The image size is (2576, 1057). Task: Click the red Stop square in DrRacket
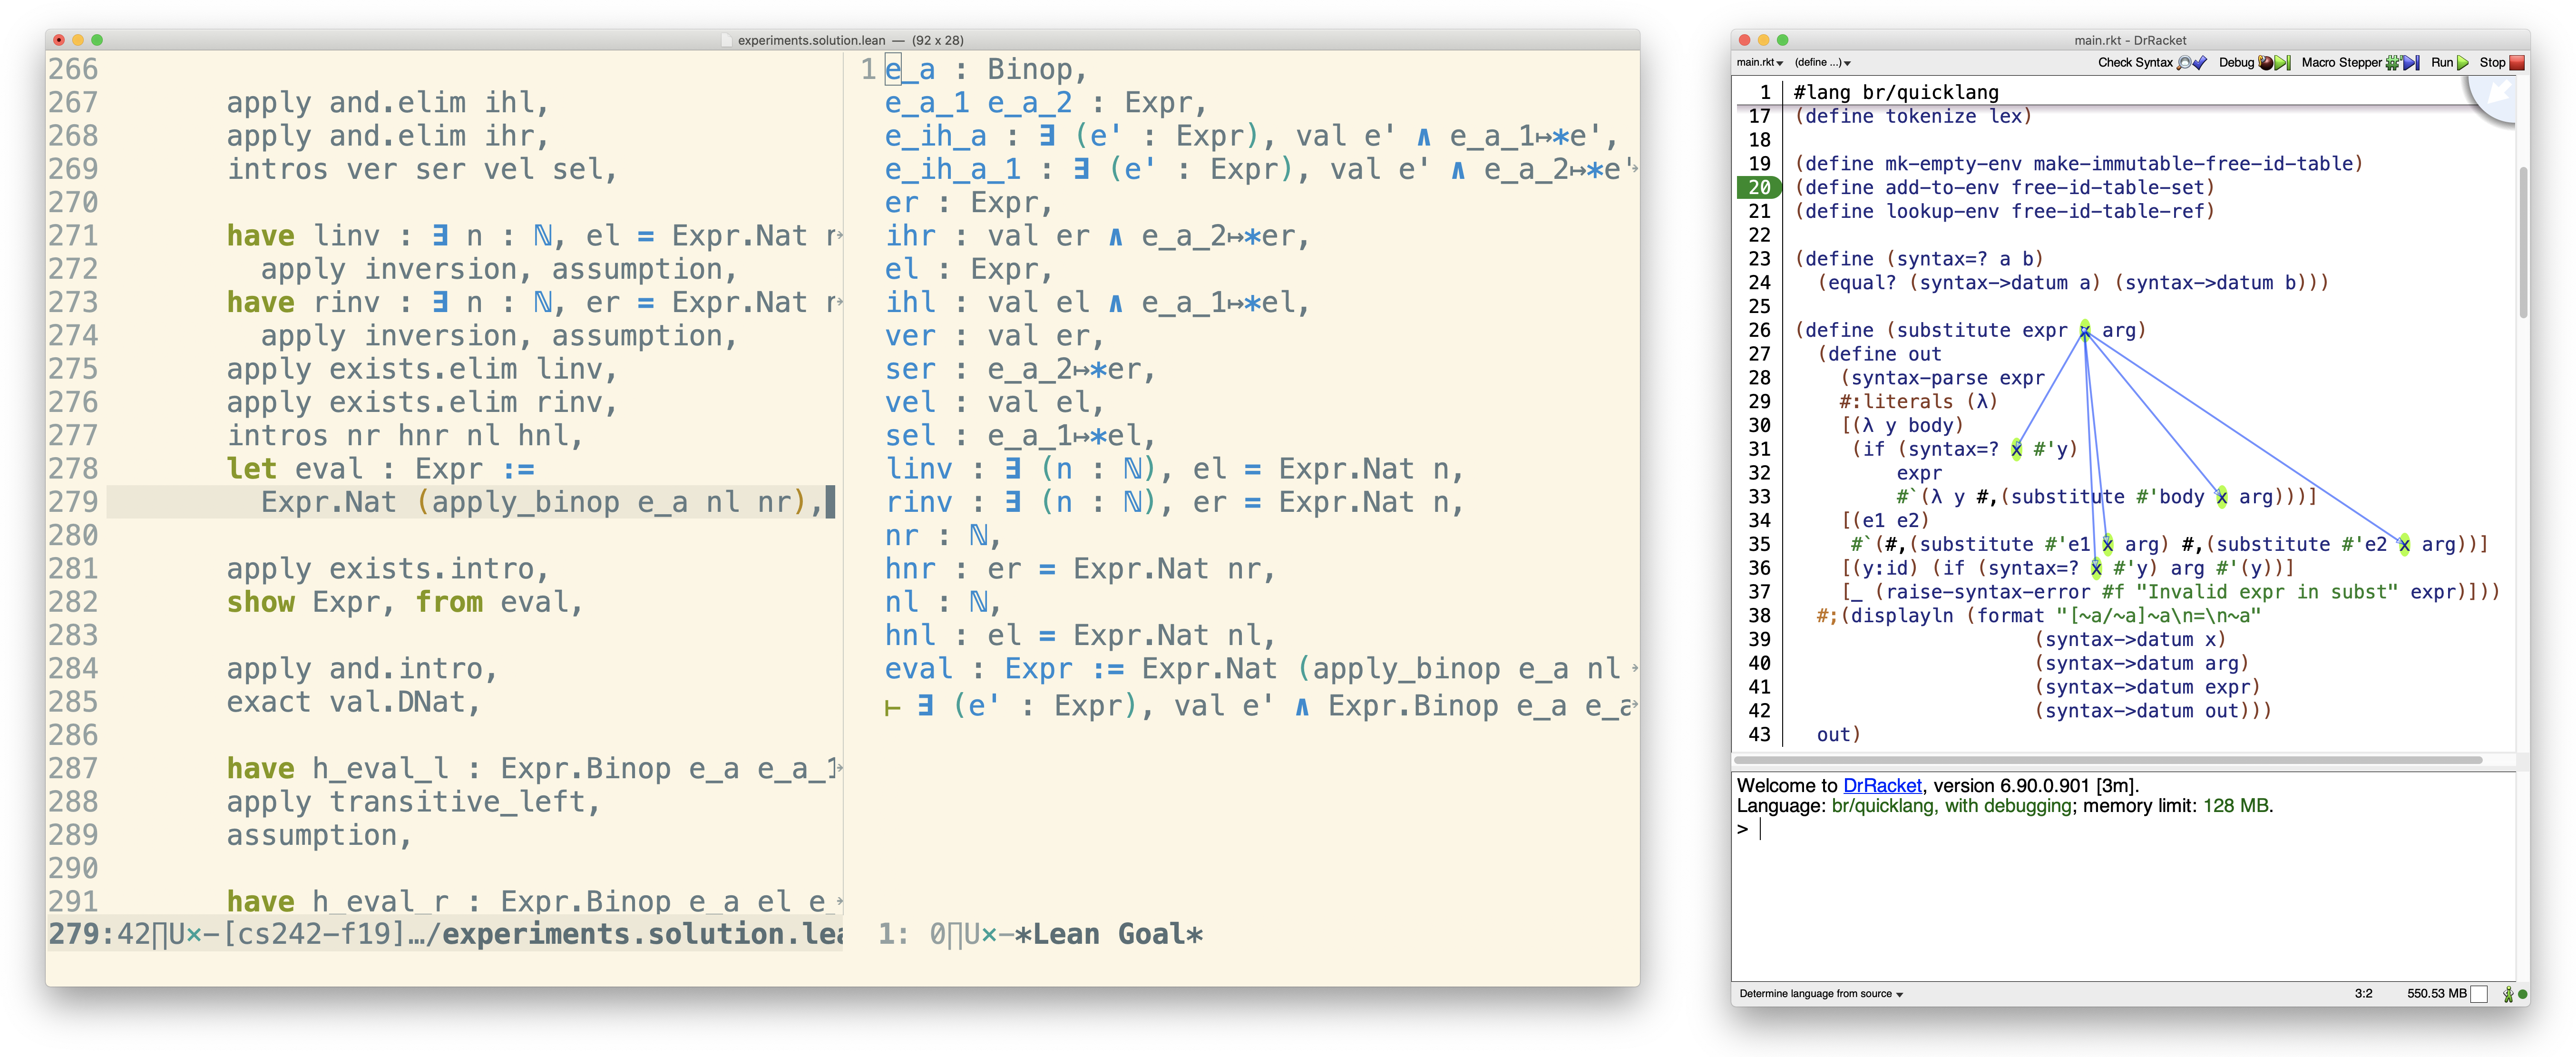[2517, 63]
